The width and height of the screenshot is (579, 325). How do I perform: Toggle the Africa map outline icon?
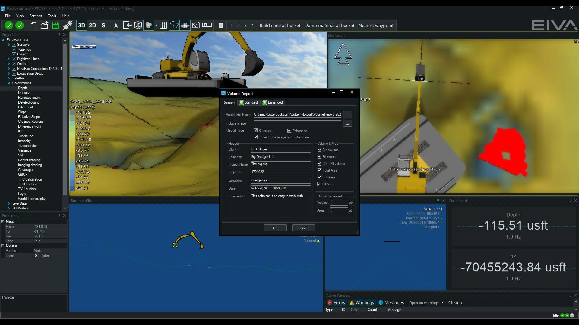click(174, 26)
